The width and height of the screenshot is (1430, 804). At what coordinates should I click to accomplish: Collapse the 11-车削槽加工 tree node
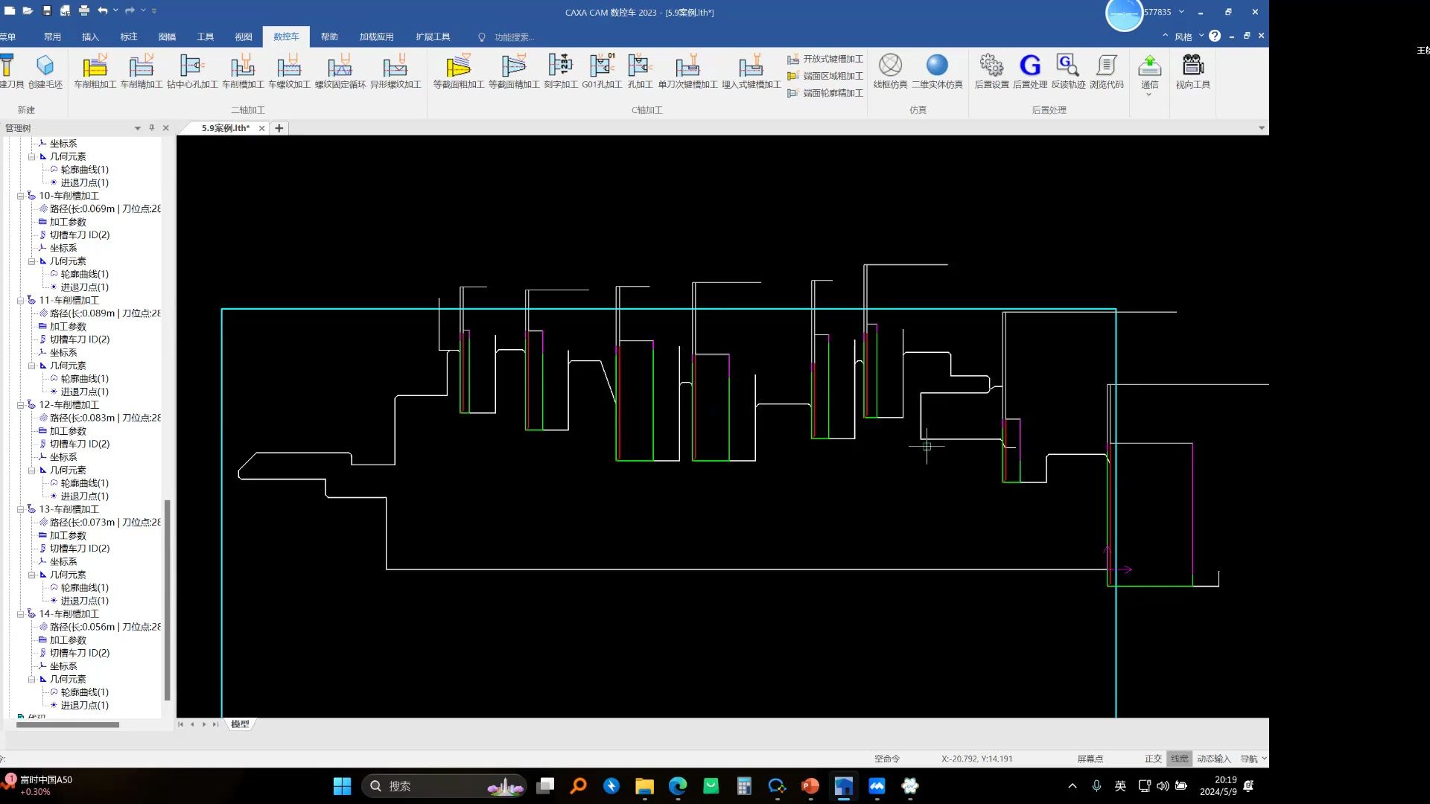pyautogui.click(x=21, y=301)
